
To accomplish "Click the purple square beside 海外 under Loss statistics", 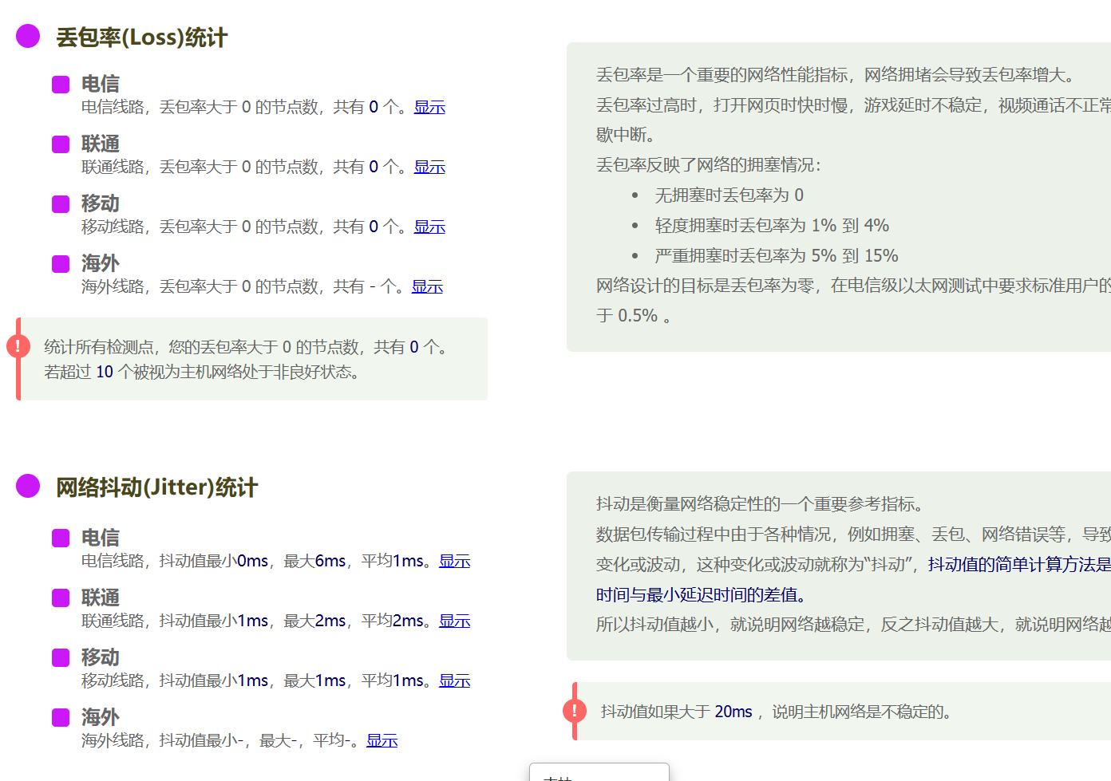I will click(61, 263).
